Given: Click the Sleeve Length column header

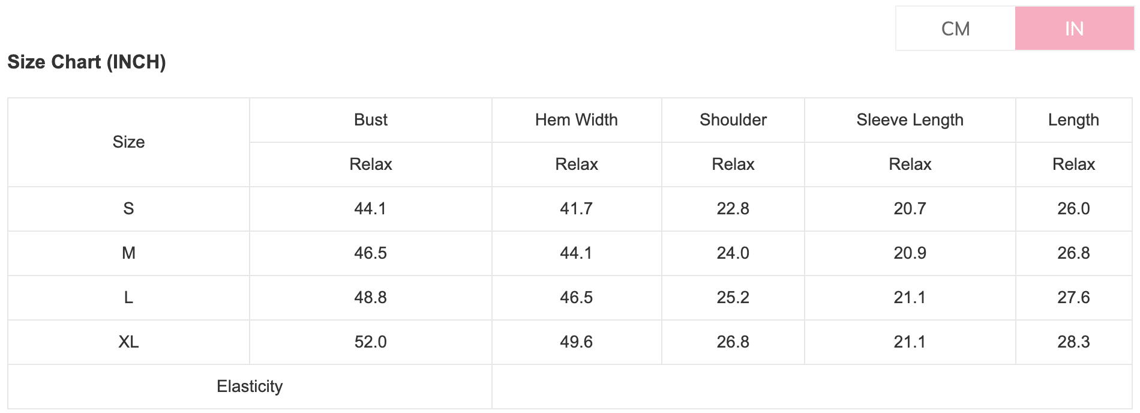Looking at the screenshot, I should tap(910, 120).
